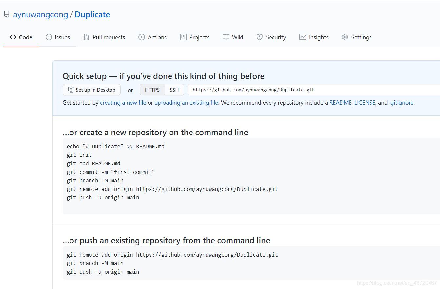Click the git commit -m "first commit" line
The height and width of the screenshot is (289, 440).
click(x=111, y=172)
